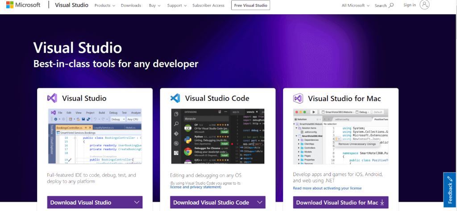Click the Visual Studio for Mac logo icon
The image size is (457, 211).
coord(298,98)
